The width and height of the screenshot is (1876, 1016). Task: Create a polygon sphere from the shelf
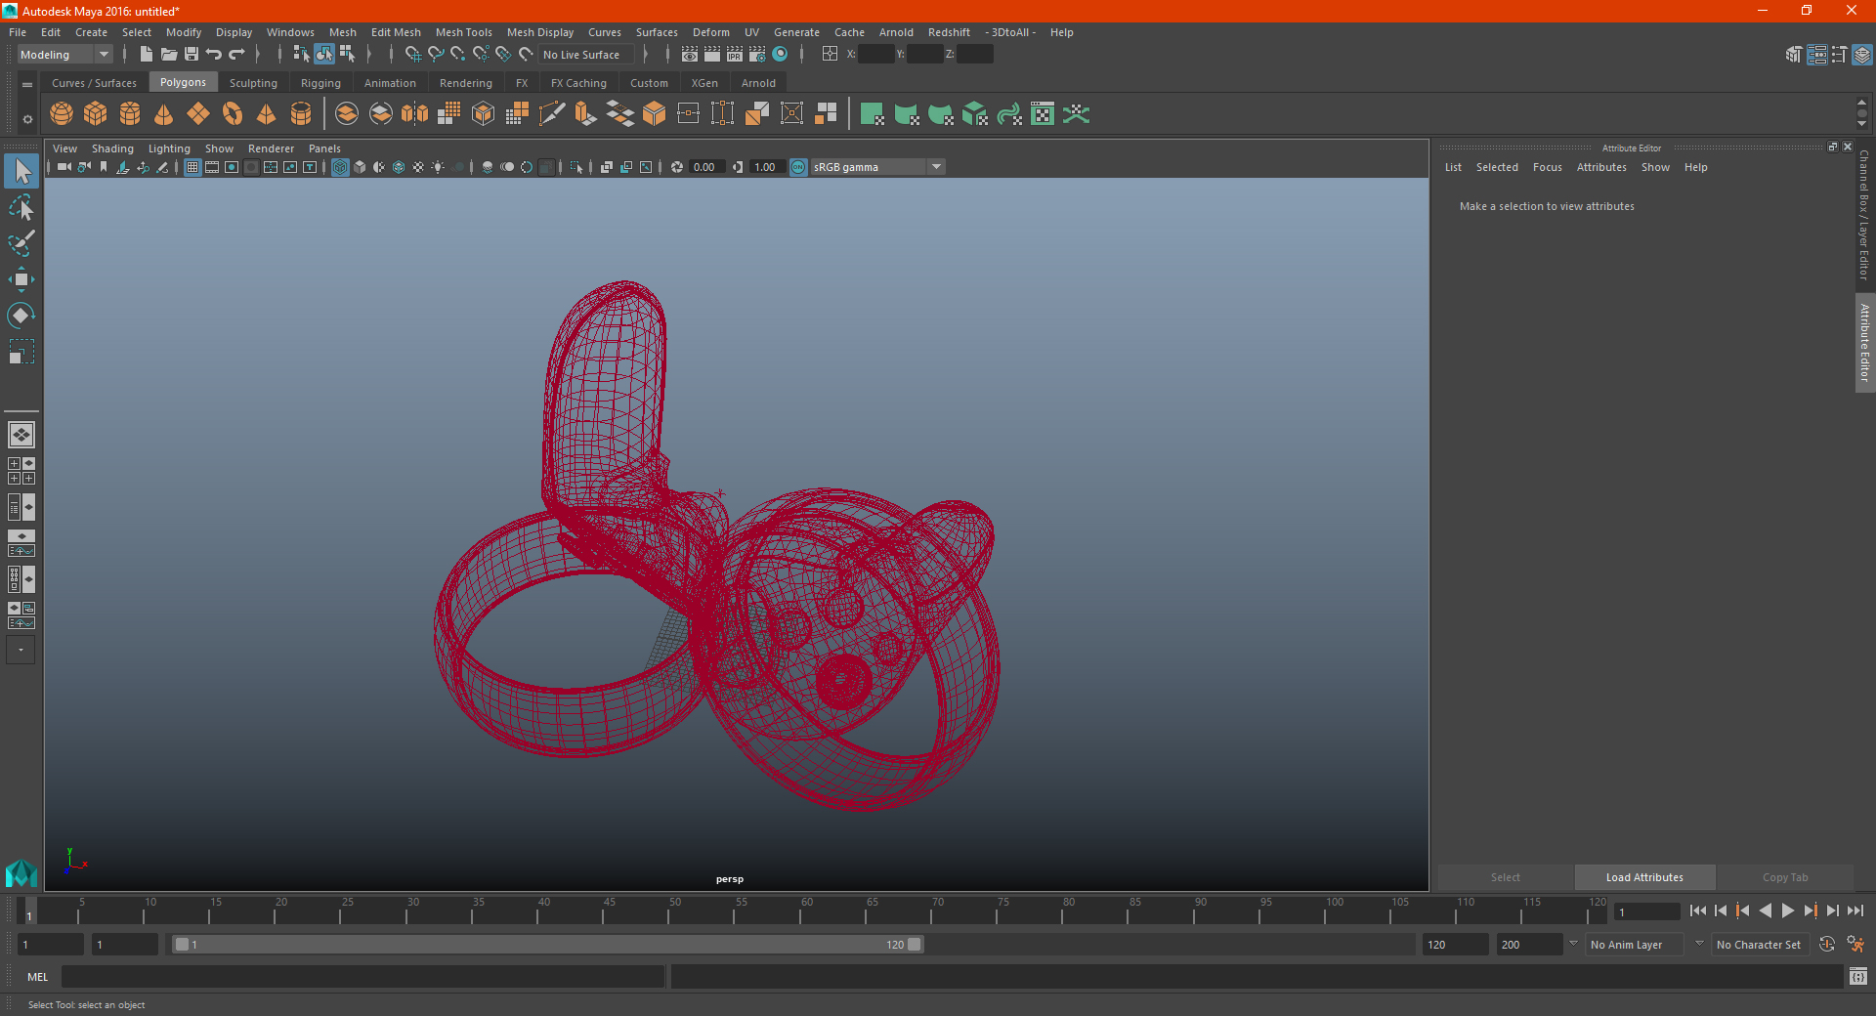[x=62, y=114]
